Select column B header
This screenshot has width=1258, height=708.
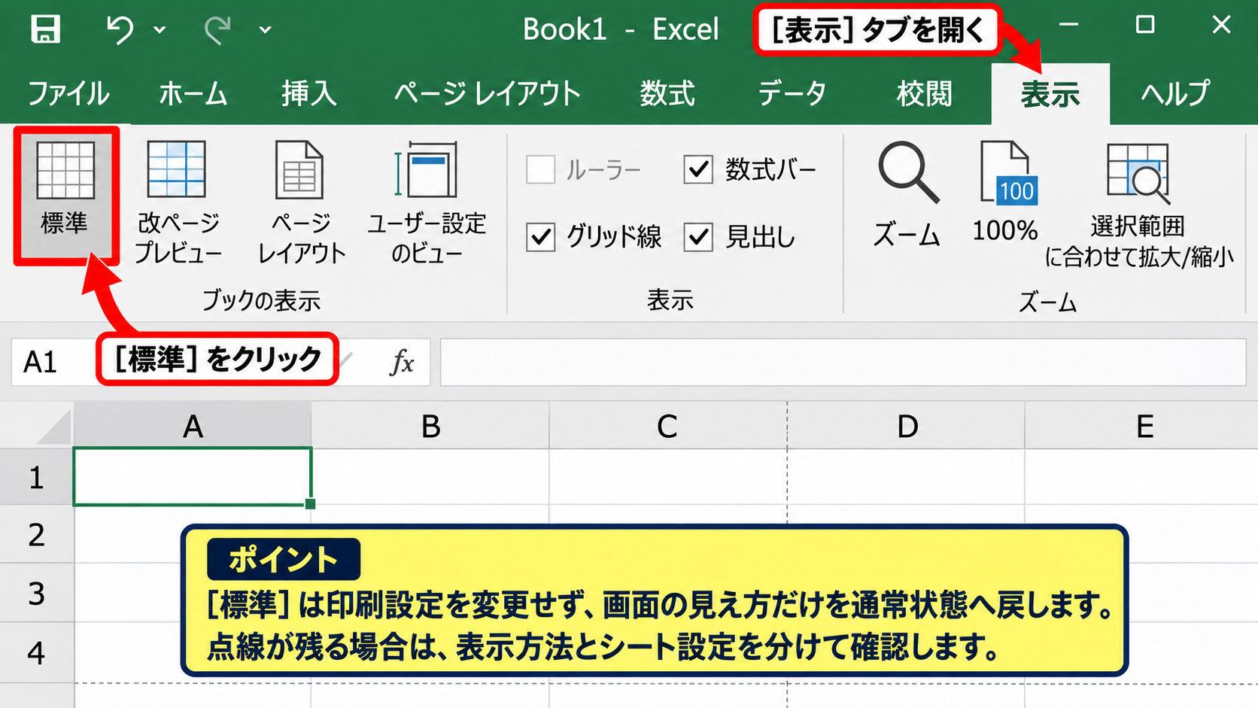coord(430,426)
